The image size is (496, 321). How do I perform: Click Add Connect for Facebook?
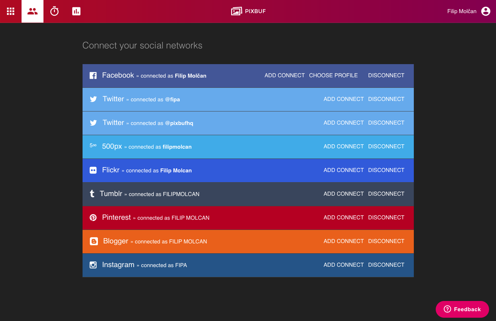[285, 75]
